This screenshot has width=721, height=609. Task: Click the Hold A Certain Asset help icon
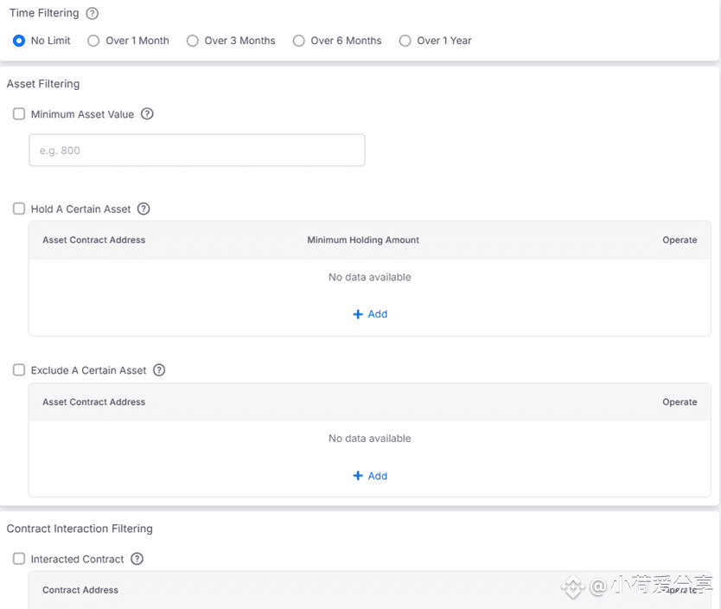pos(144,208)
